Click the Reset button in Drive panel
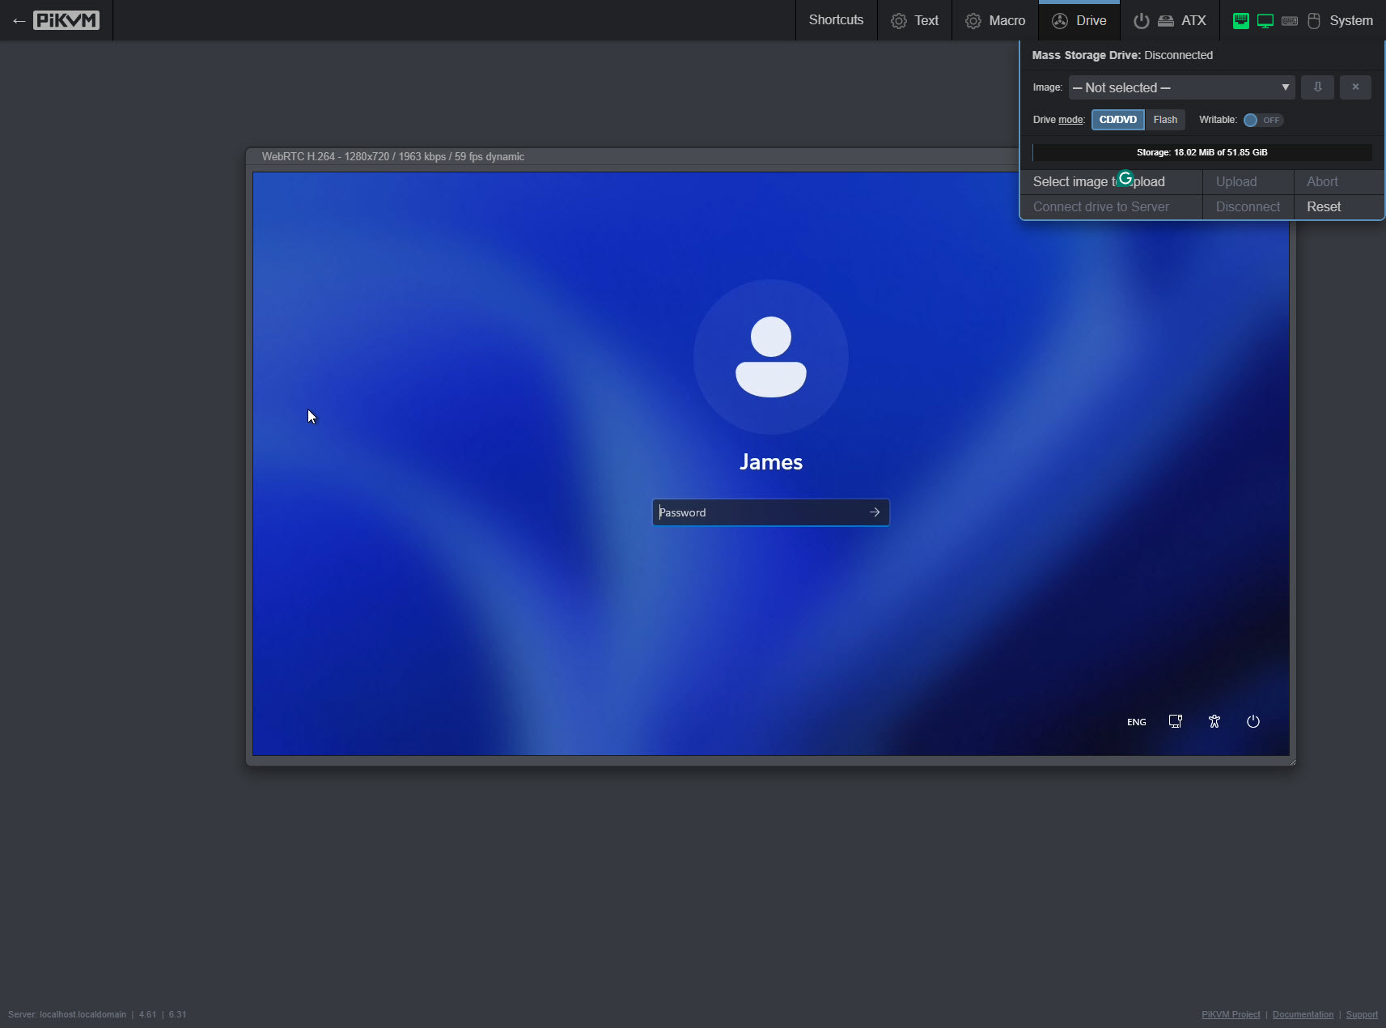 (1324, 206)
